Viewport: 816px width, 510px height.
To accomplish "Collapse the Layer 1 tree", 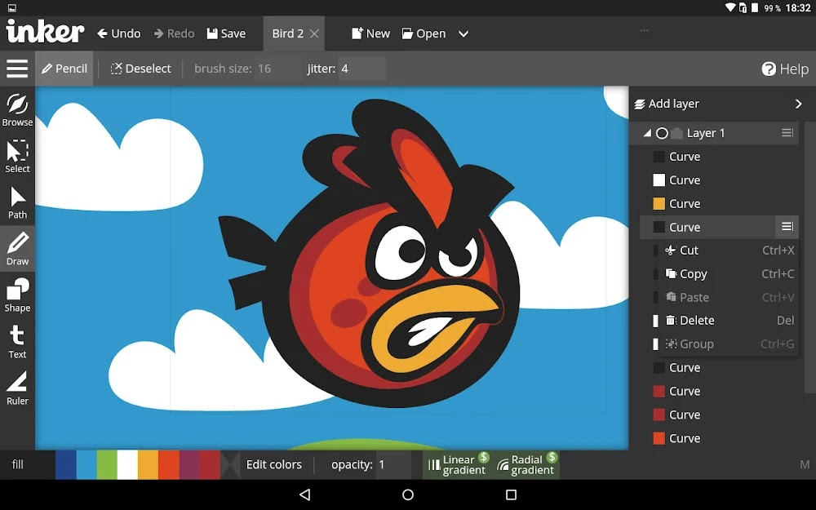I will pyautogui.click(x=647, y=133).
